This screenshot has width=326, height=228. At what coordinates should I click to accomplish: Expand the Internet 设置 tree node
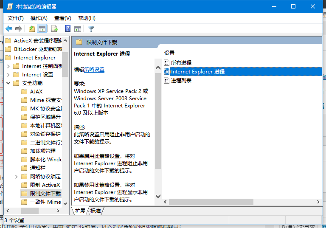point(8,75)
